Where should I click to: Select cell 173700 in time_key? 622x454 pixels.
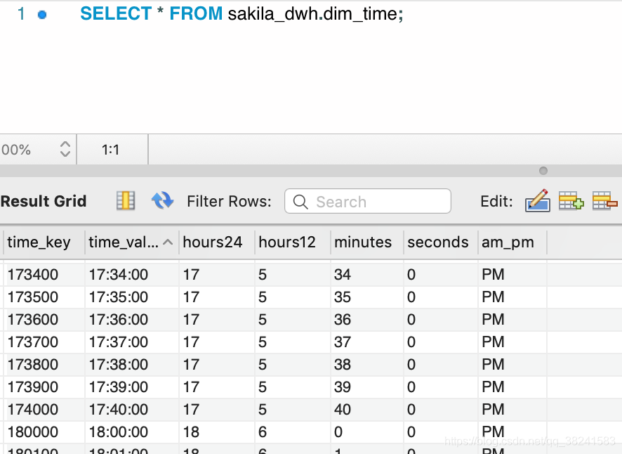point(44,342)
